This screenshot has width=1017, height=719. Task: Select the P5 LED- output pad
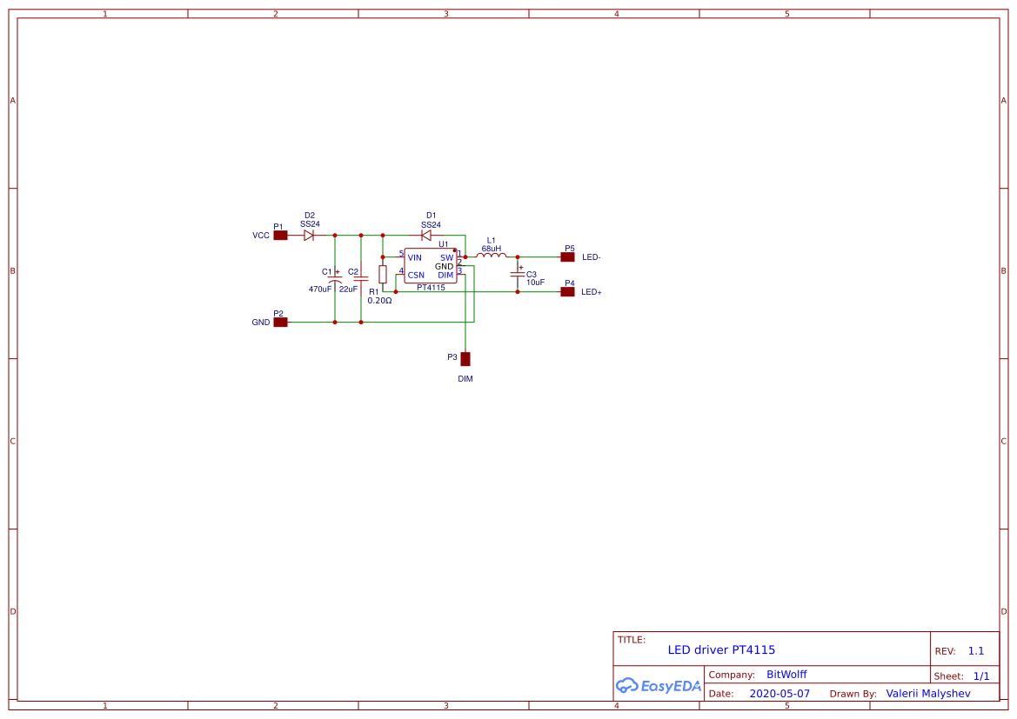tap(567, 256)
